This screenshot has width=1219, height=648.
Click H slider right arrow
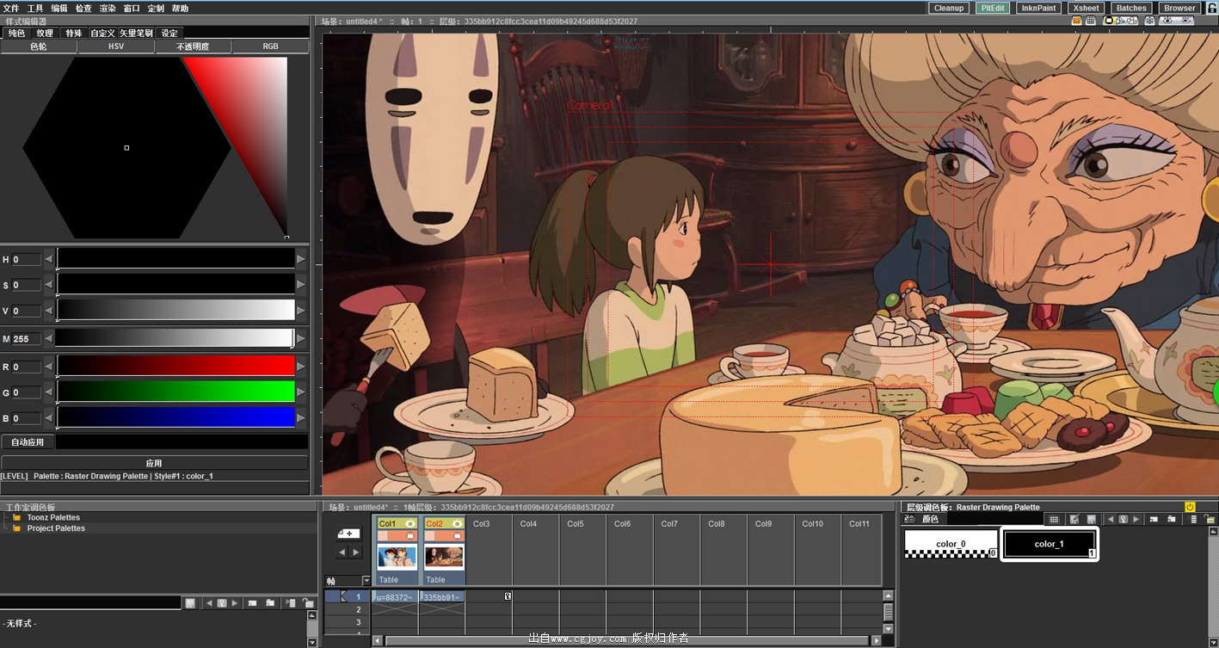click(300, 259)
